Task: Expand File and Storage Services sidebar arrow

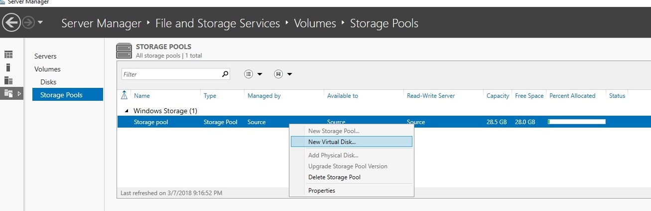Action: [20, 93]
